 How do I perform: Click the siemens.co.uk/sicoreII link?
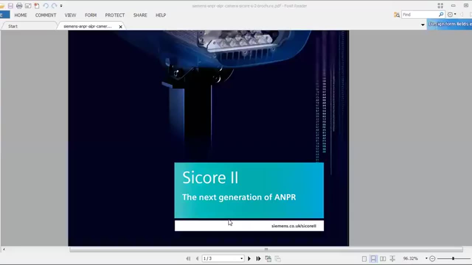294,226
